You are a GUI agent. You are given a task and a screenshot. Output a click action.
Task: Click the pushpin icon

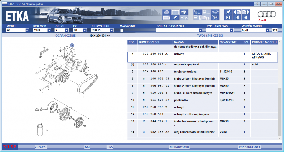228,12
